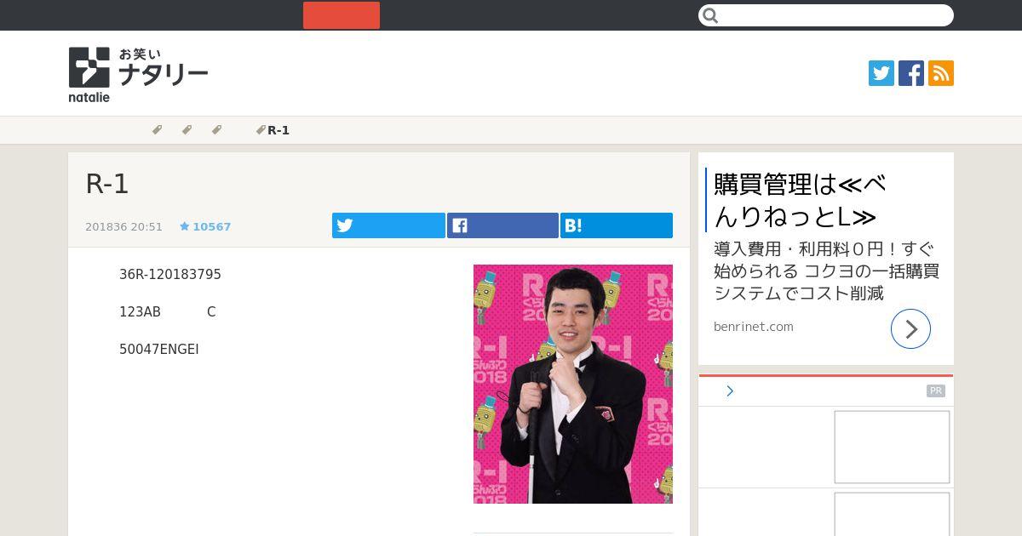Click the article line 36R-120183795
Screen dimensions: 1022x536
click(x=170, y=275)
